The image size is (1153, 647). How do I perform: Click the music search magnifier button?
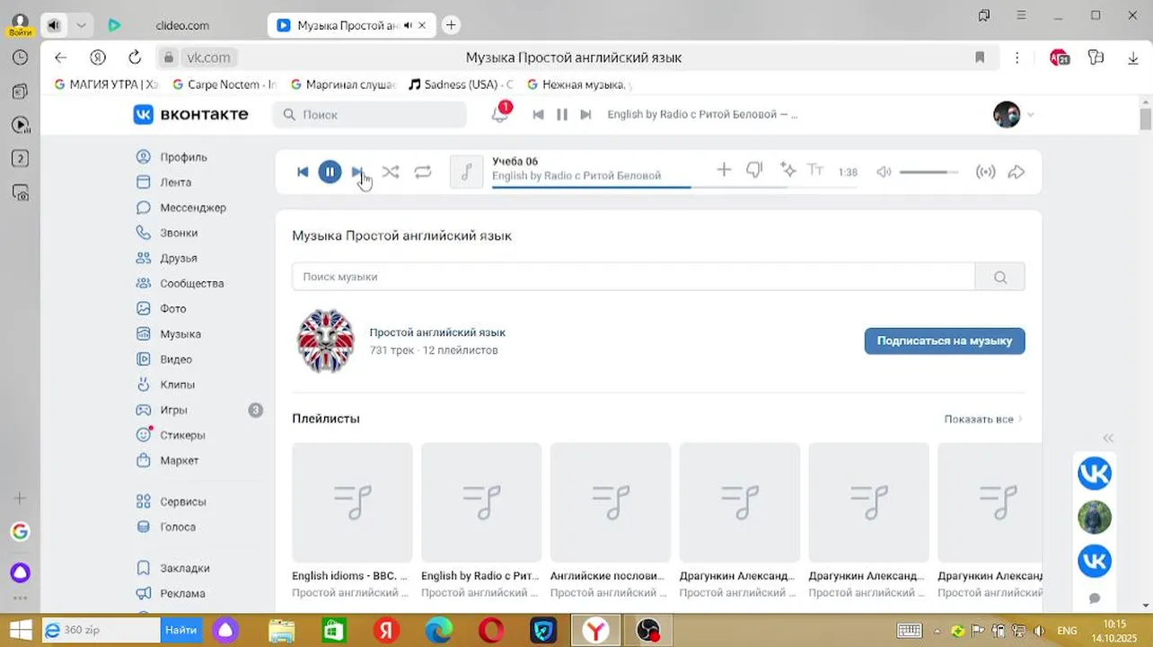pyautogui.click(x=1000, y=277)
